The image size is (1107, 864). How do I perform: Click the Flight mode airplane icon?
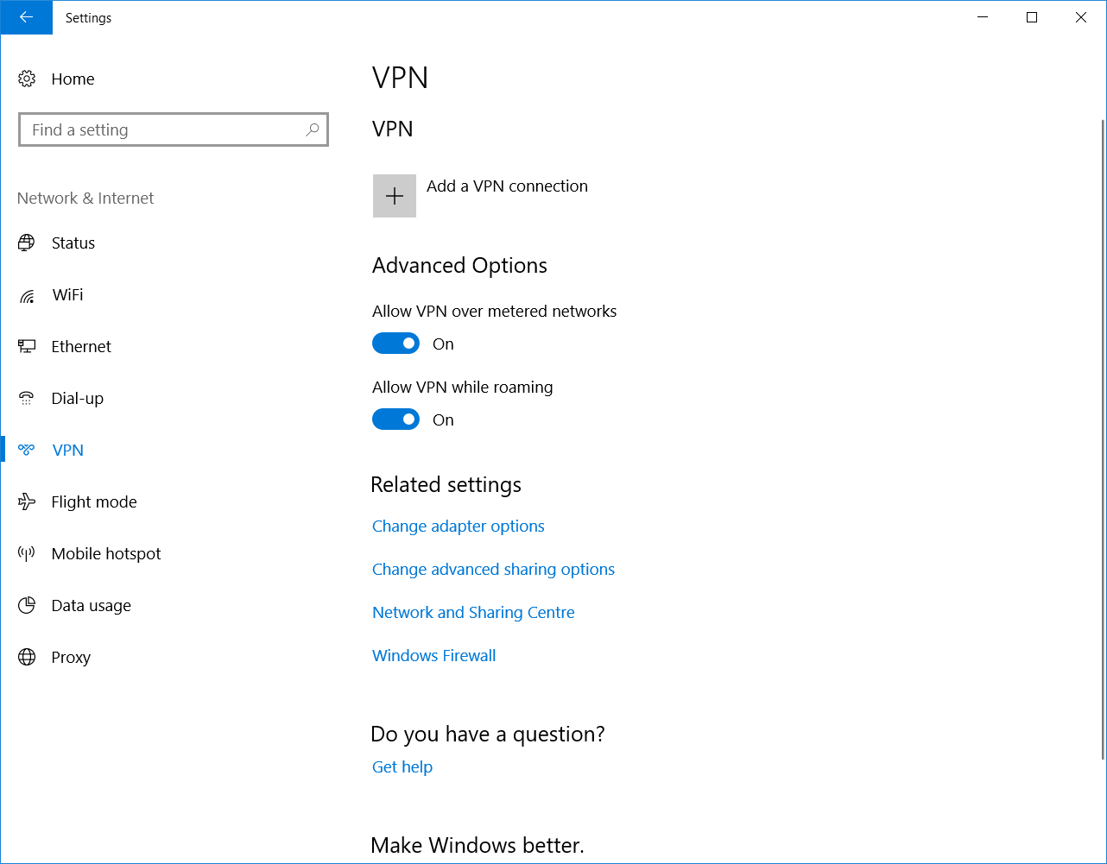pos(27,501)
